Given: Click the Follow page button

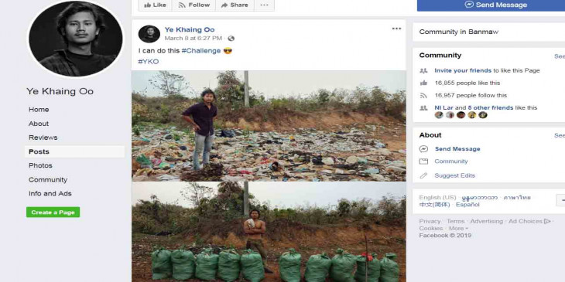Looking at the screenshot, I should pyautogui.click(x=193, y=5).
